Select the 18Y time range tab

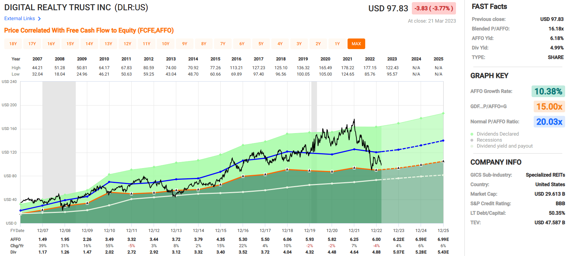click(x=13, y=44)
